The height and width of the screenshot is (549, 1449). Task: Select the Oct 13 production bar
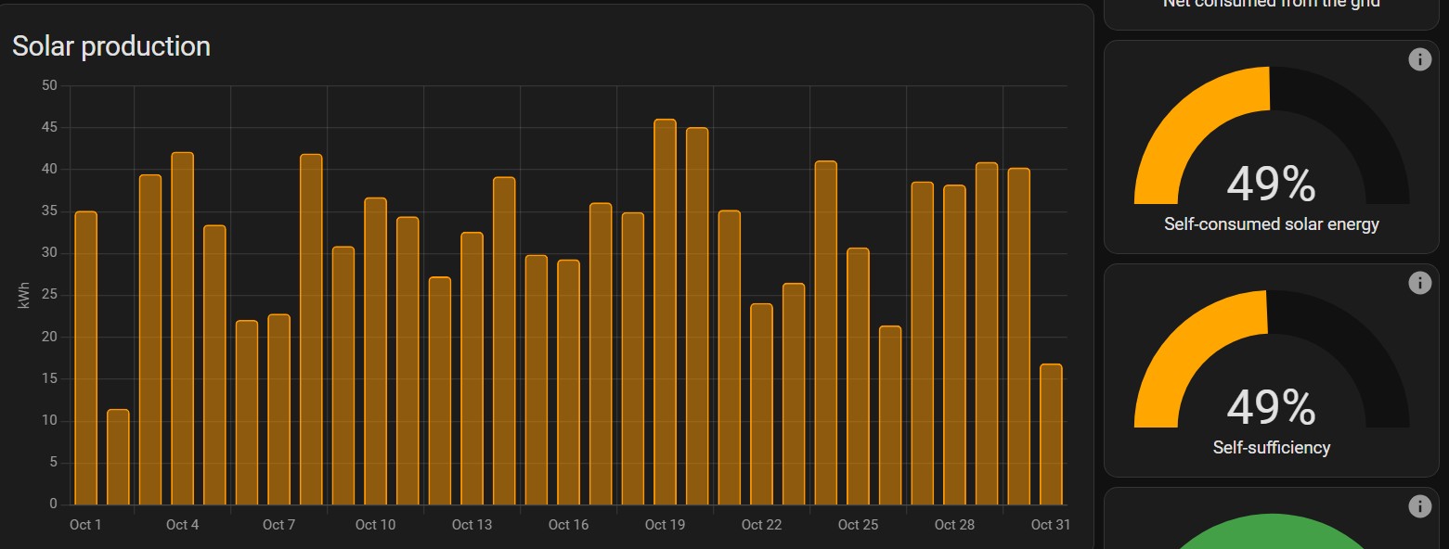click(x=472, y=368)
